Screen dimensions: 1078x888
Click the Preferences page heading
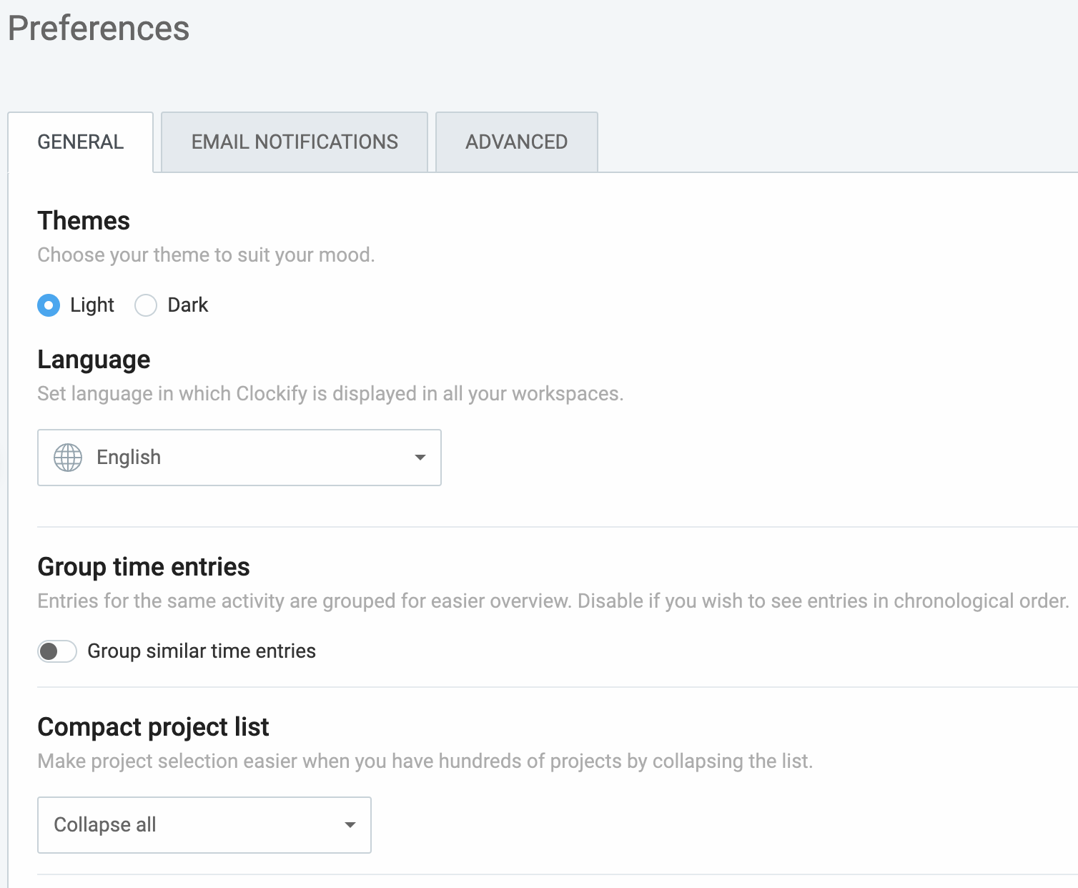99,29
